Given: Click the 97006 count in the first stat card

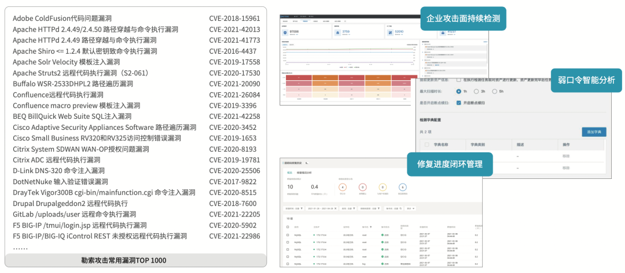Looking at the screenshot, I should tap(294, 31).
